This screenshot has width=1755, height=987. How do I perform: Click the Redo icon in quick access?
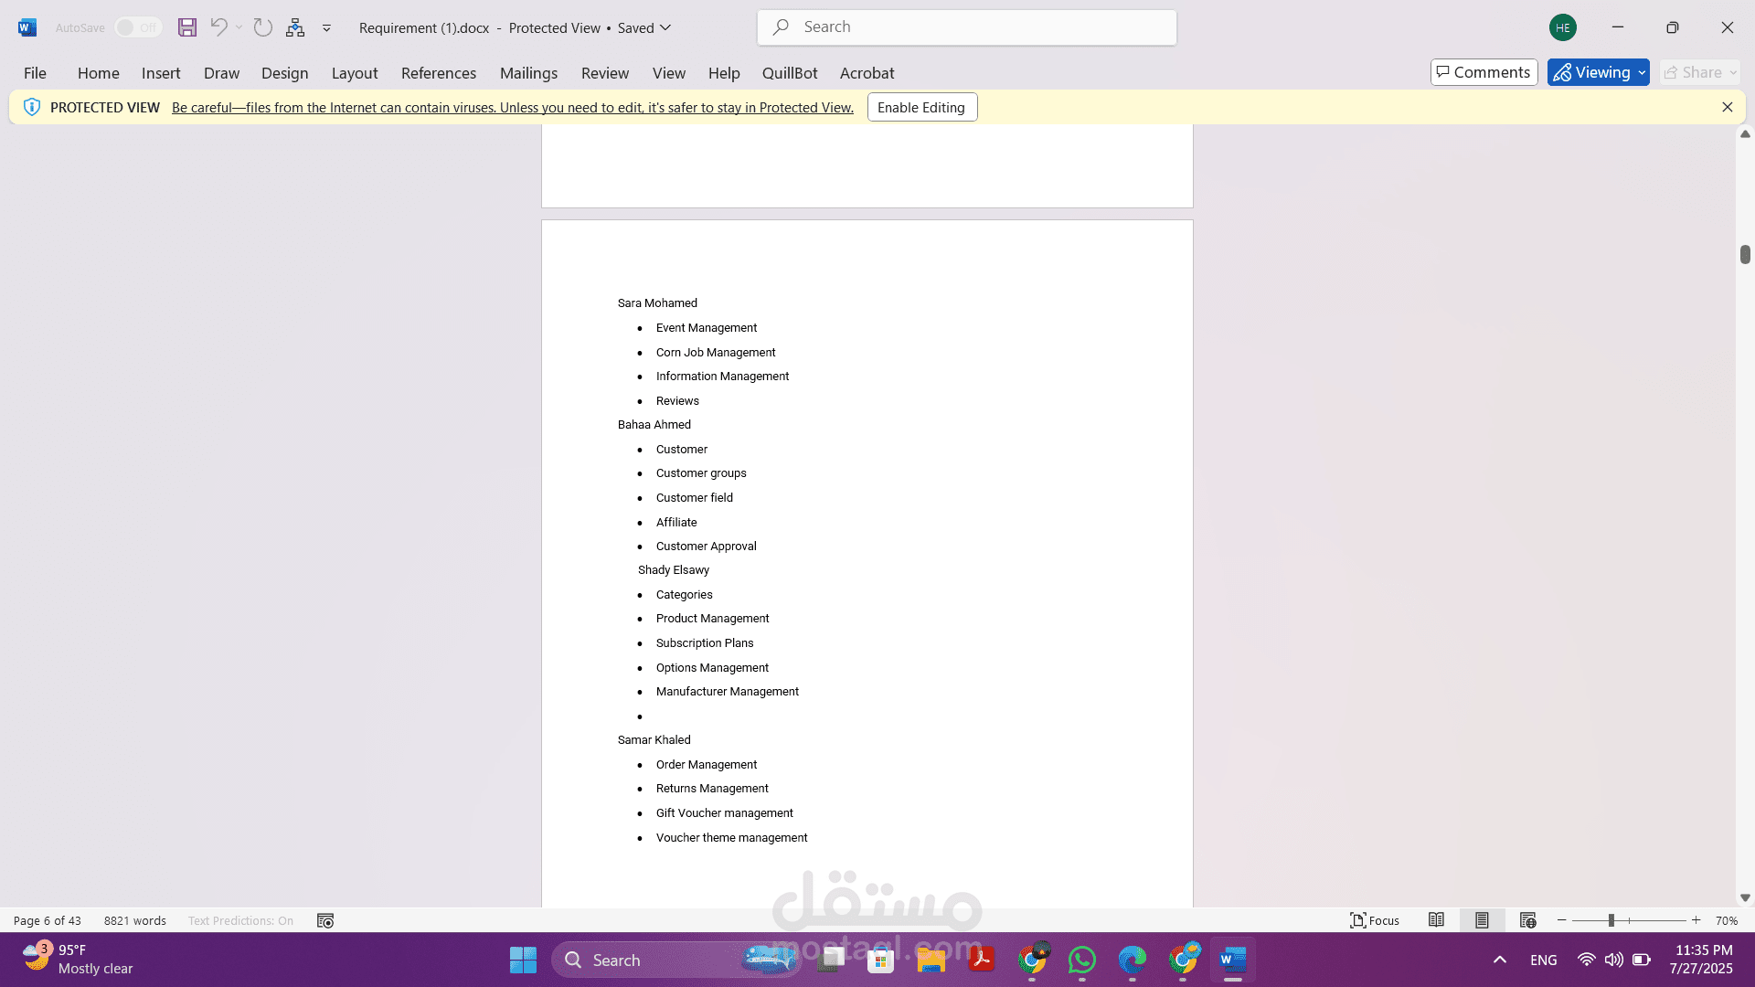click(263, 27)
